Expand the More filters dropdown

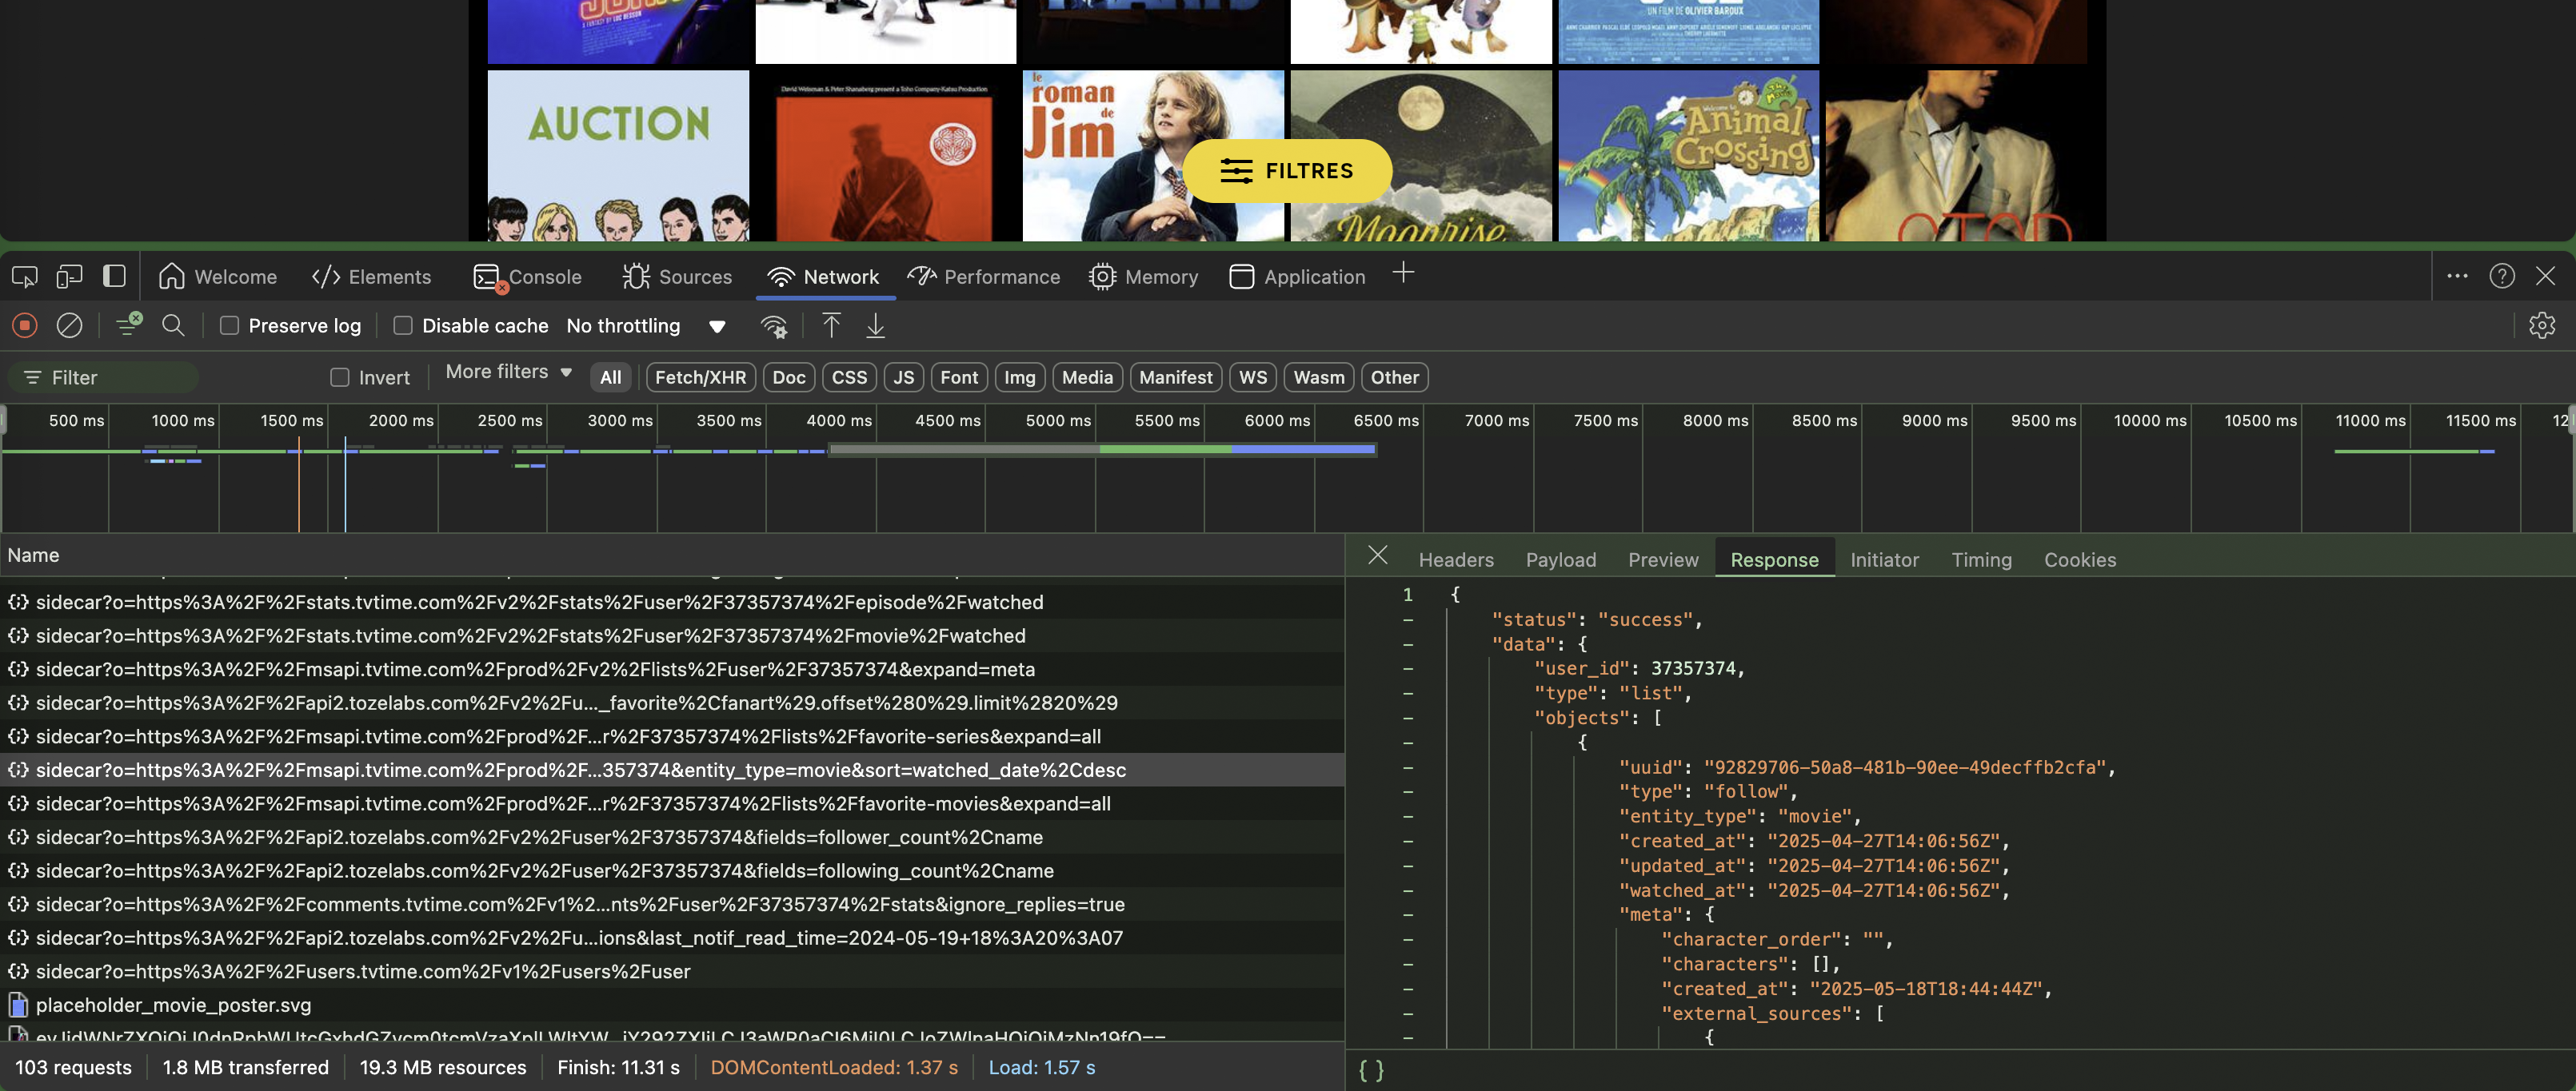(508, 372)
